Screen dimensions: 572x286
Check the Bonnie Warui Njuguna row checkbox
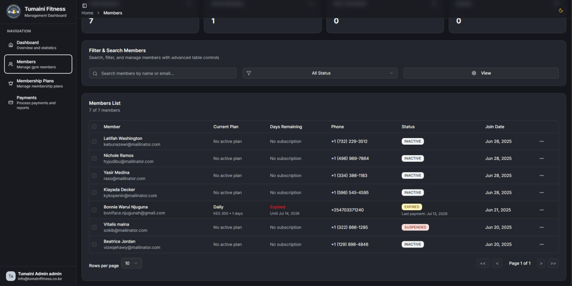tap(94, 210)
